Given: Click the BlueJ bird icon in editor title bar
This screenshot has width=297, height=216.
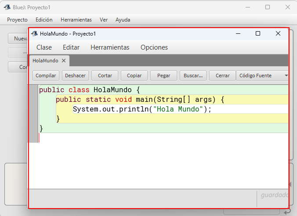Looking at the screenshot, I should [x=34, y=34].
